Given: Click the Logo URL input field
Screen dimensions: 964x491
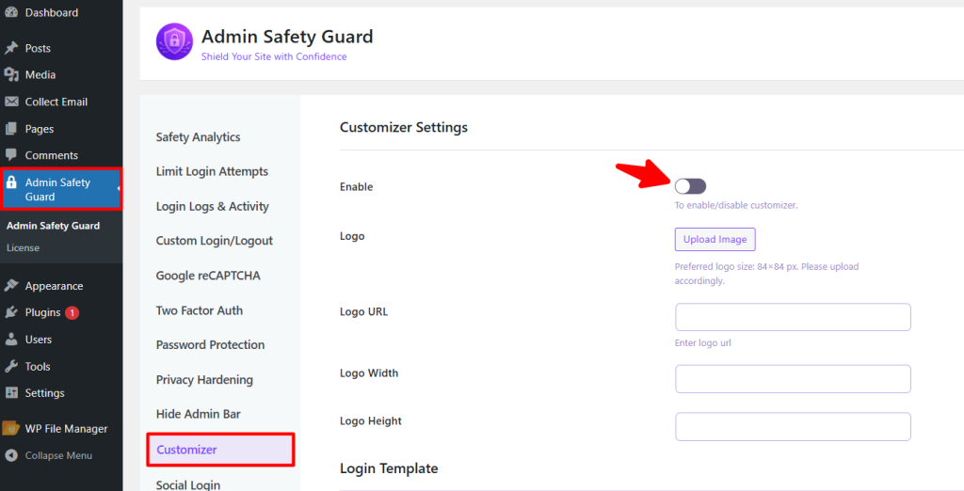Looking at the screenshot, I should 793,317.
